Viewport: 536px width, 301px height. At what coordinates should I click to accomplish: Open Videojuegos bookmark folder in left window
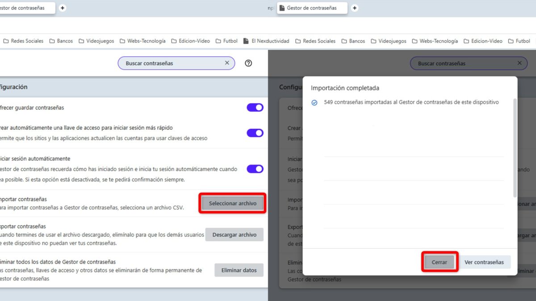[96, 41]
